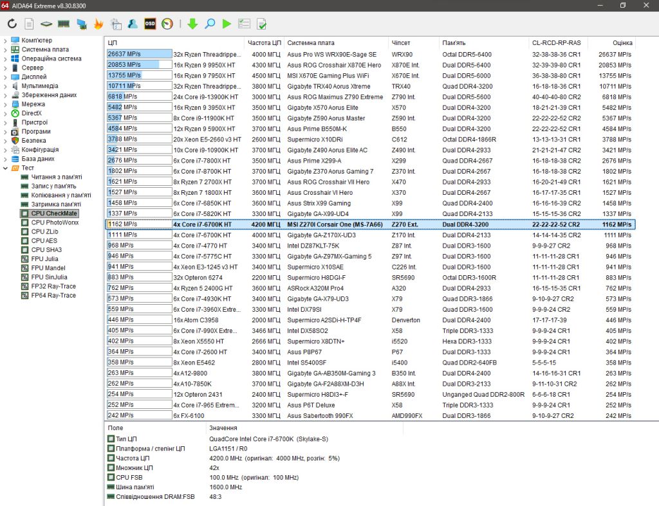The image size is (659, 506).
Task: Click the magnifying glass search icon
Action: pyautogui.click(x=210, y=24)
